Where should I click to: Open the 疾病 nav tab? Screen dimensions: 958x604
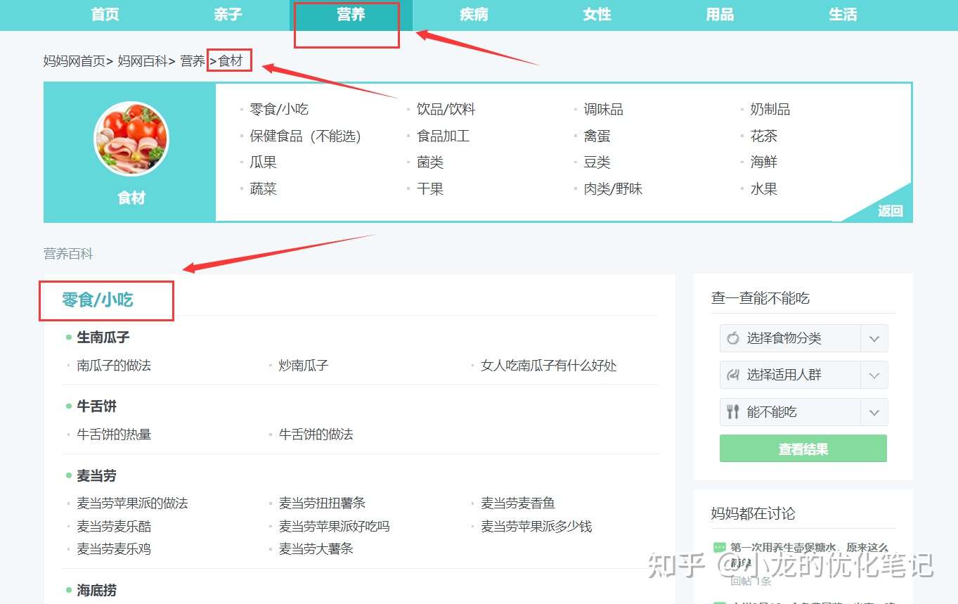tap(474, 14)
